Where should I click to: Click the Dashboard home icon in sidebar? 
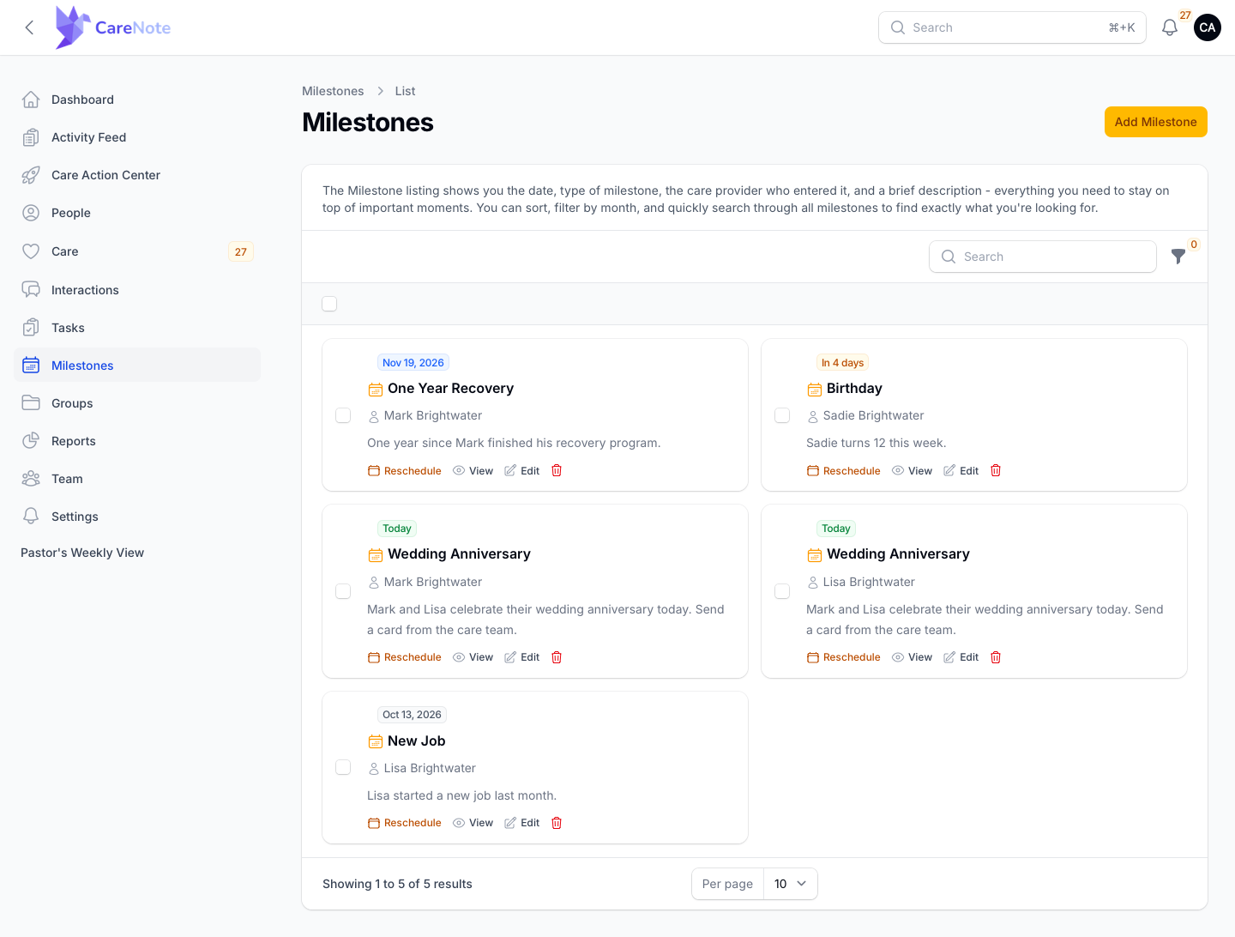pyautogui.click(x=31, y=100)
